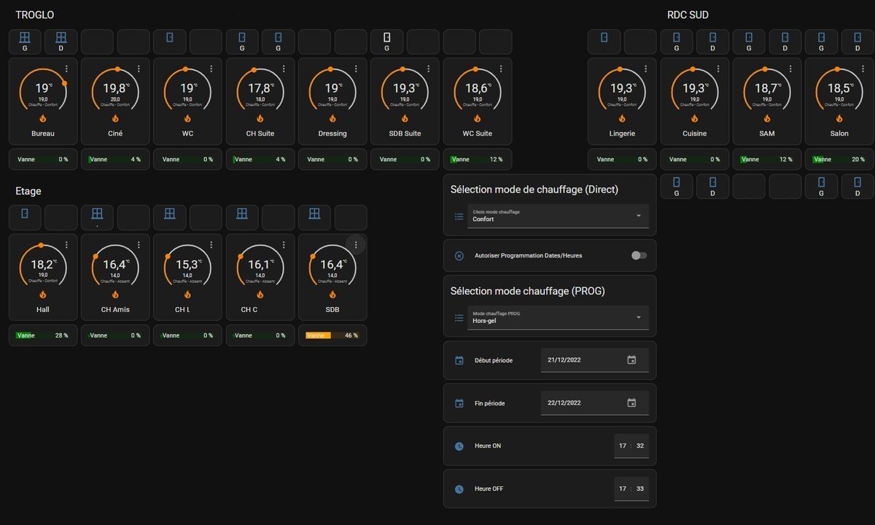Click the calendar icon left of Fin période
Viewport: 875px width, 525px height.
(x=459, y=403)
